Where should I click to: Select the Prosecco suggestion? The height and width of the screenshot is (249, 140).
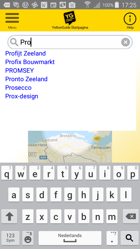pyautogui.click(x=18, y=88)
